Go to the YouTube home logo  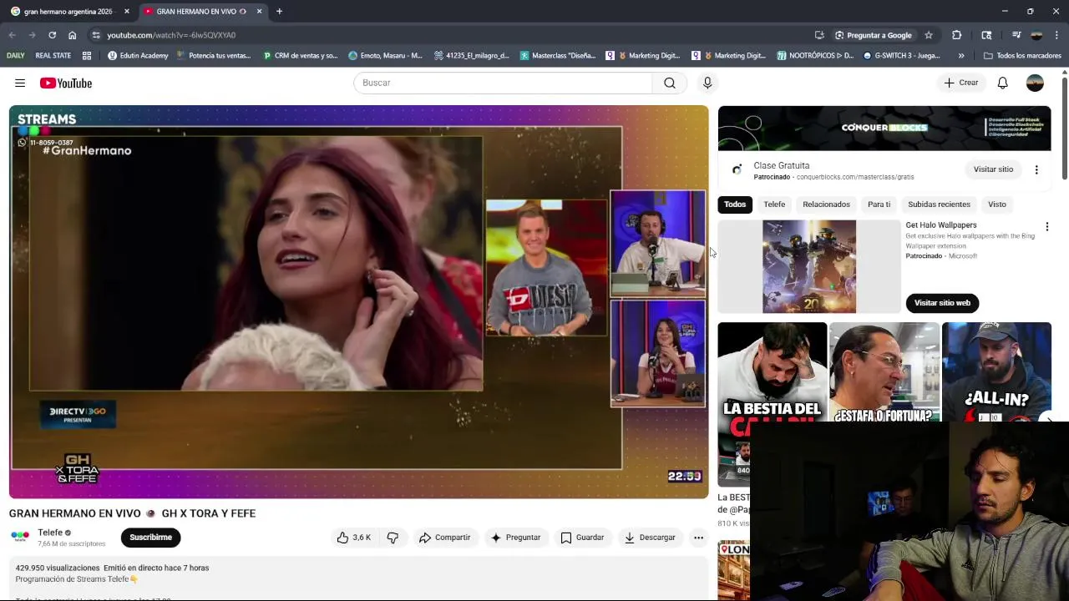pyautogui.click(x=66, y=83)
